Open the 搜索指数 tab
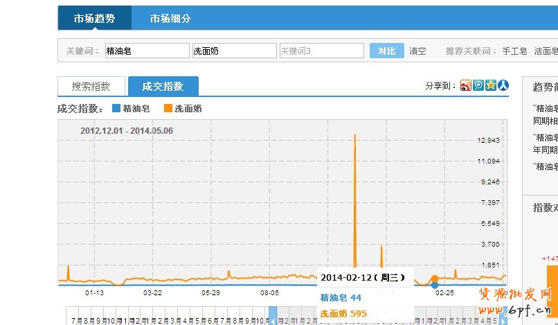This screenshot has height=325, width=558. click(x=91, y=87)
